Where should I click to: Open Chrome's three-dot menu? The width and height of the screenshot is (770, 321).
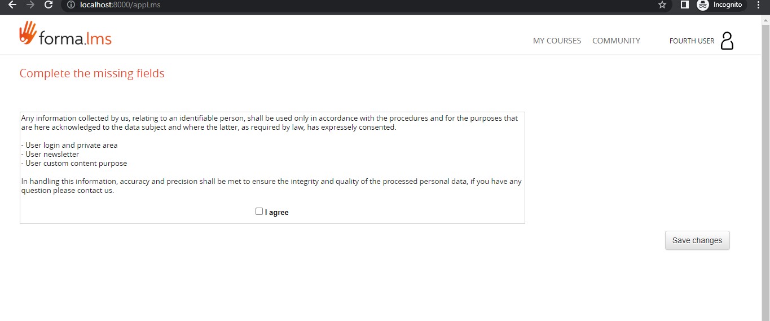click(x=759, y=5)
